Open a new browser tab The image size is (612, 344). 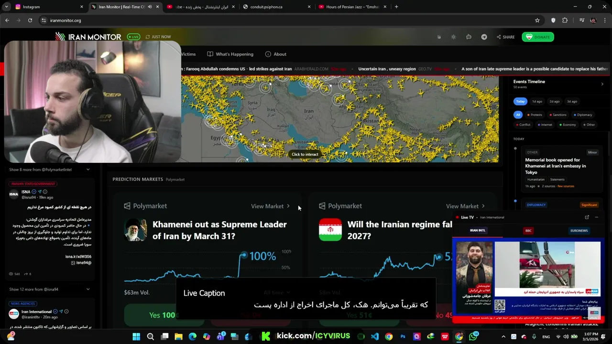pyautogui.click(x=396, y=7)
